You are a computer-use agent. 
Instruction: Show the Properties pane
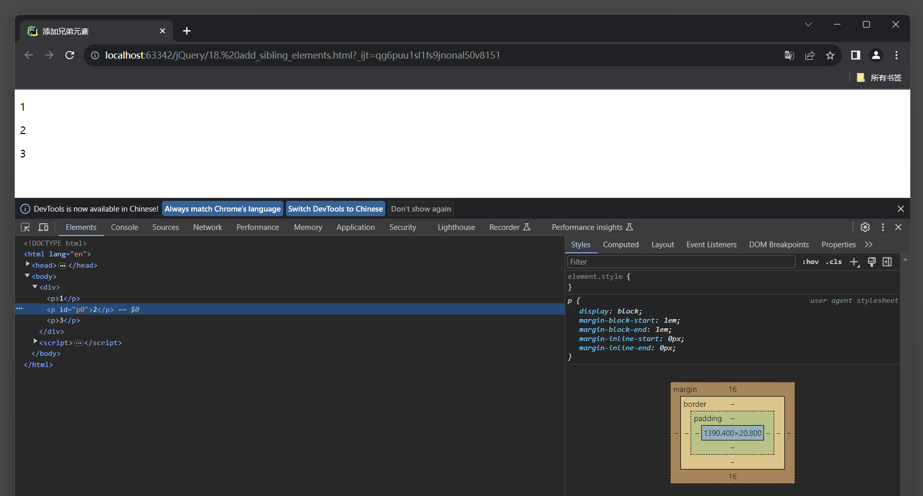838,245
